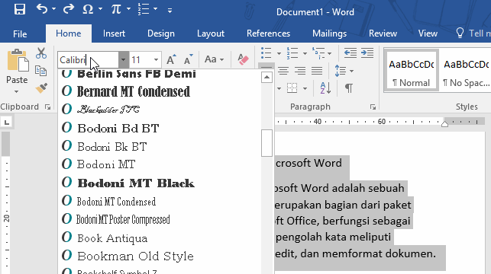Viewport: 491px width, 274px height.
Task: Increase the paragraph indent
Action: pyautogui.click(x=367, y=53)
